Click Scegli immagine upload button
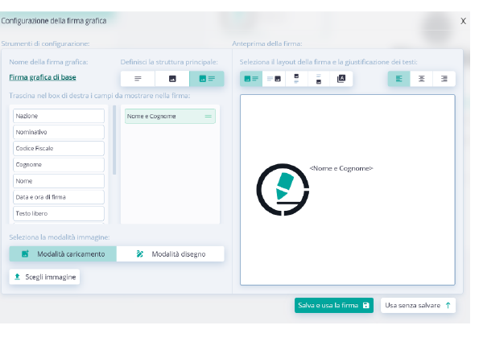Image resolution: width=479 pixels, height=346 pixels. coord(44,277)
